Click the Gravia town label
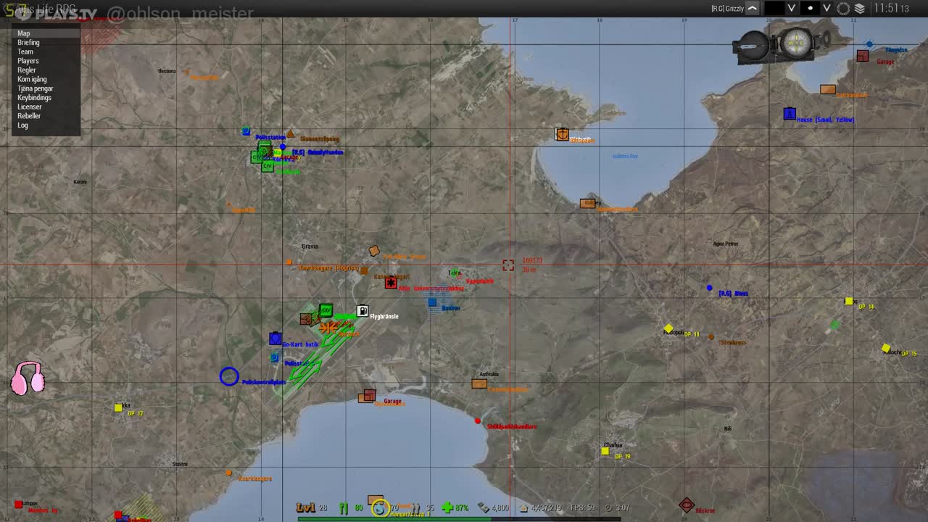Screen dimensions: 928x522 point(310,246)
